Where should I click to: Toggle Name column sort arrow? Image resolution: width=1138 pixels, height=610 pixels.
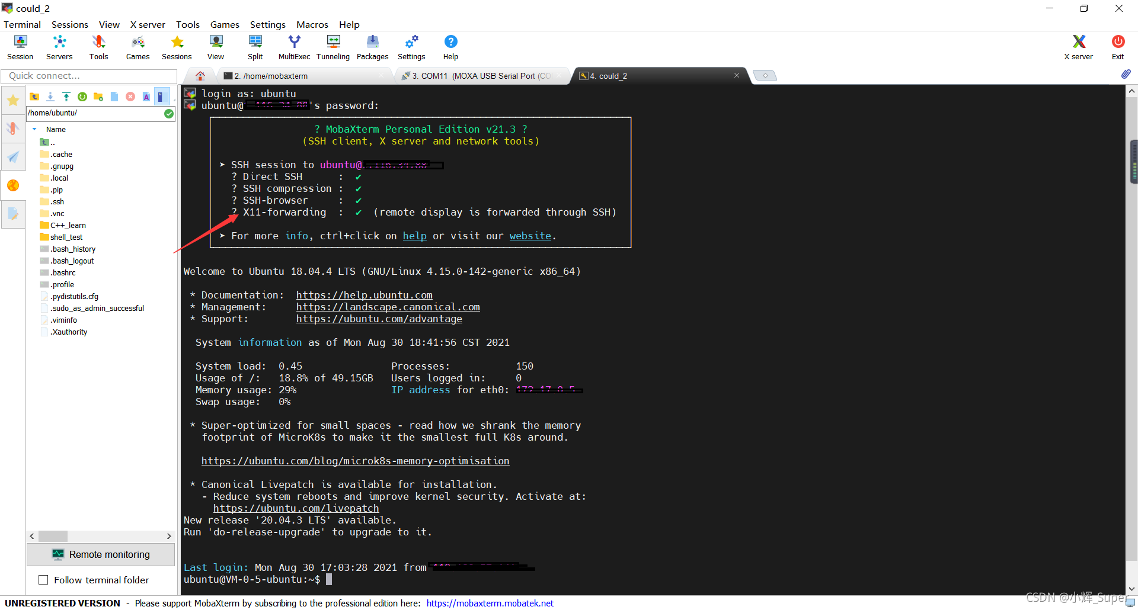point(34,129)
